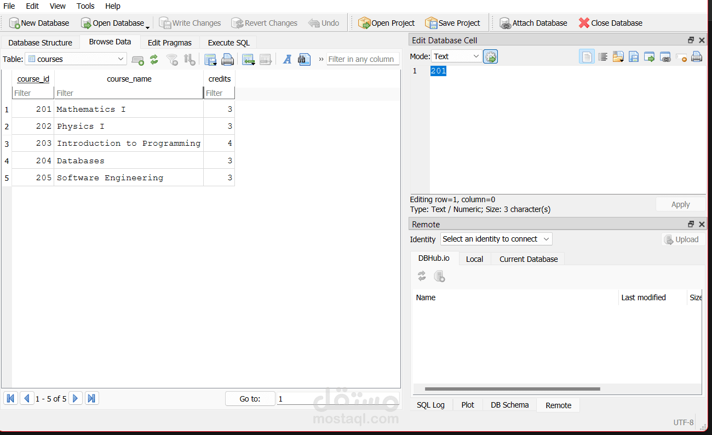Open find in cells with binoculars icon
712x435 pixels.
305,59
